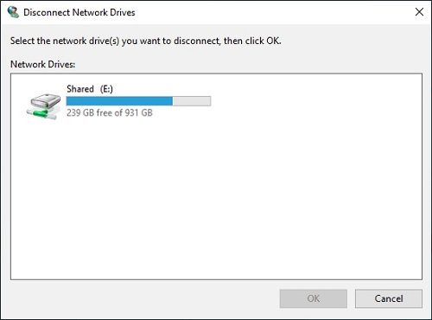The width and height of the screenshot is (432, 320).
Task: Click the gray free-space portion of capacity bar
Action: click(x=192, y=101)
